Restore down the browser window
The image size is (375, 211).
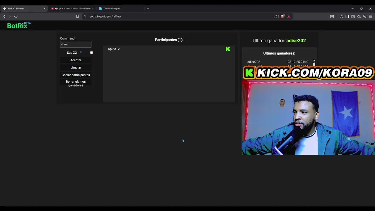tap(362, 8)
